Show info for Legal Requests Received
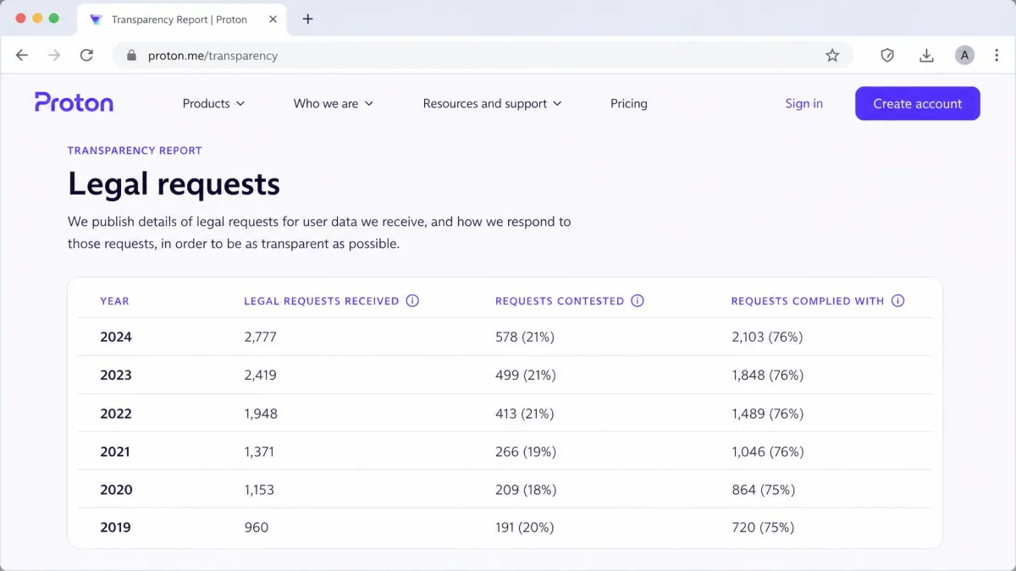Viewport: 1016px width, 571px height. click(x=412, y=301)
